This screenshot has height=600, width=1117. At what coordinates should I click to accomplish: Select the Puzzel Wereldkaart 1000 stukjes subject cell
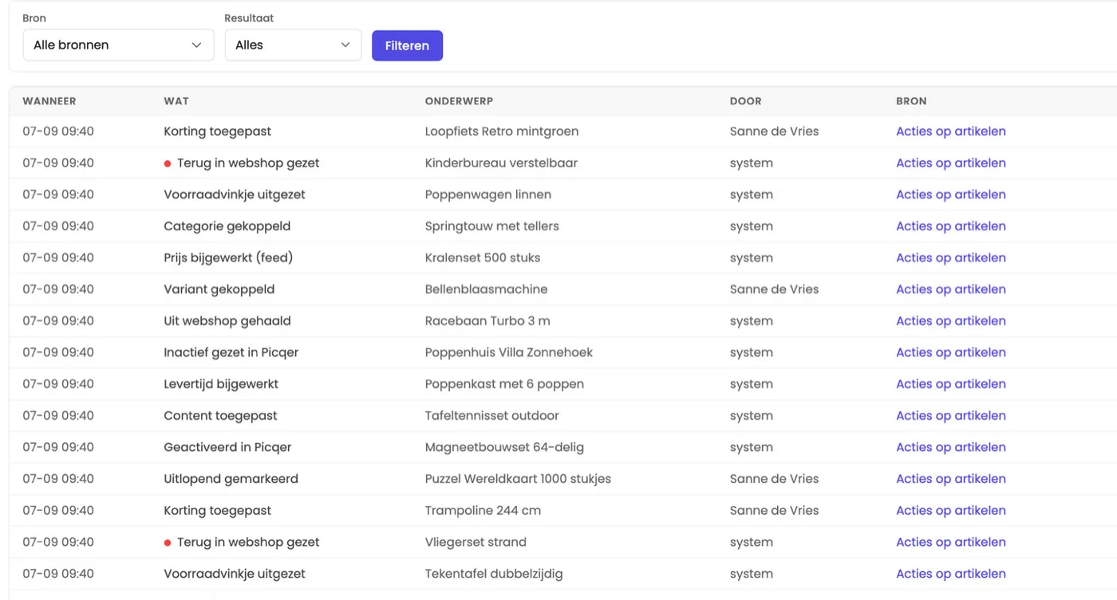[518, 479]
